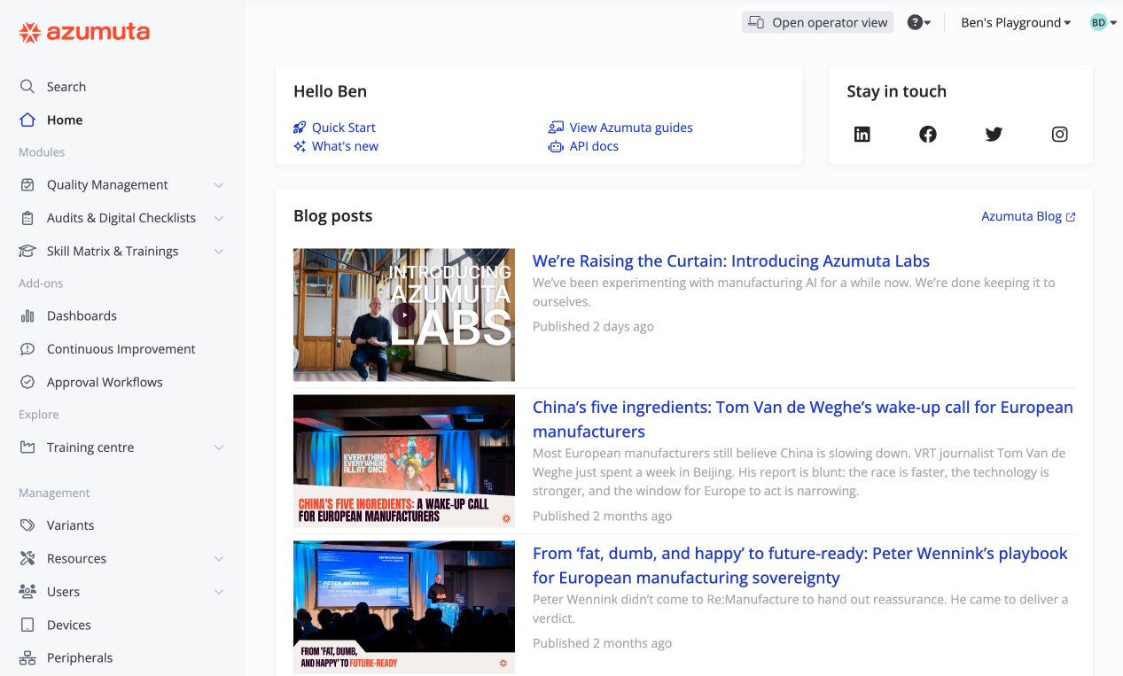The height and width of the screenshot is (676, 1123).
Task: Open the help question mark dropdown
Action: (x=919, y=23)
